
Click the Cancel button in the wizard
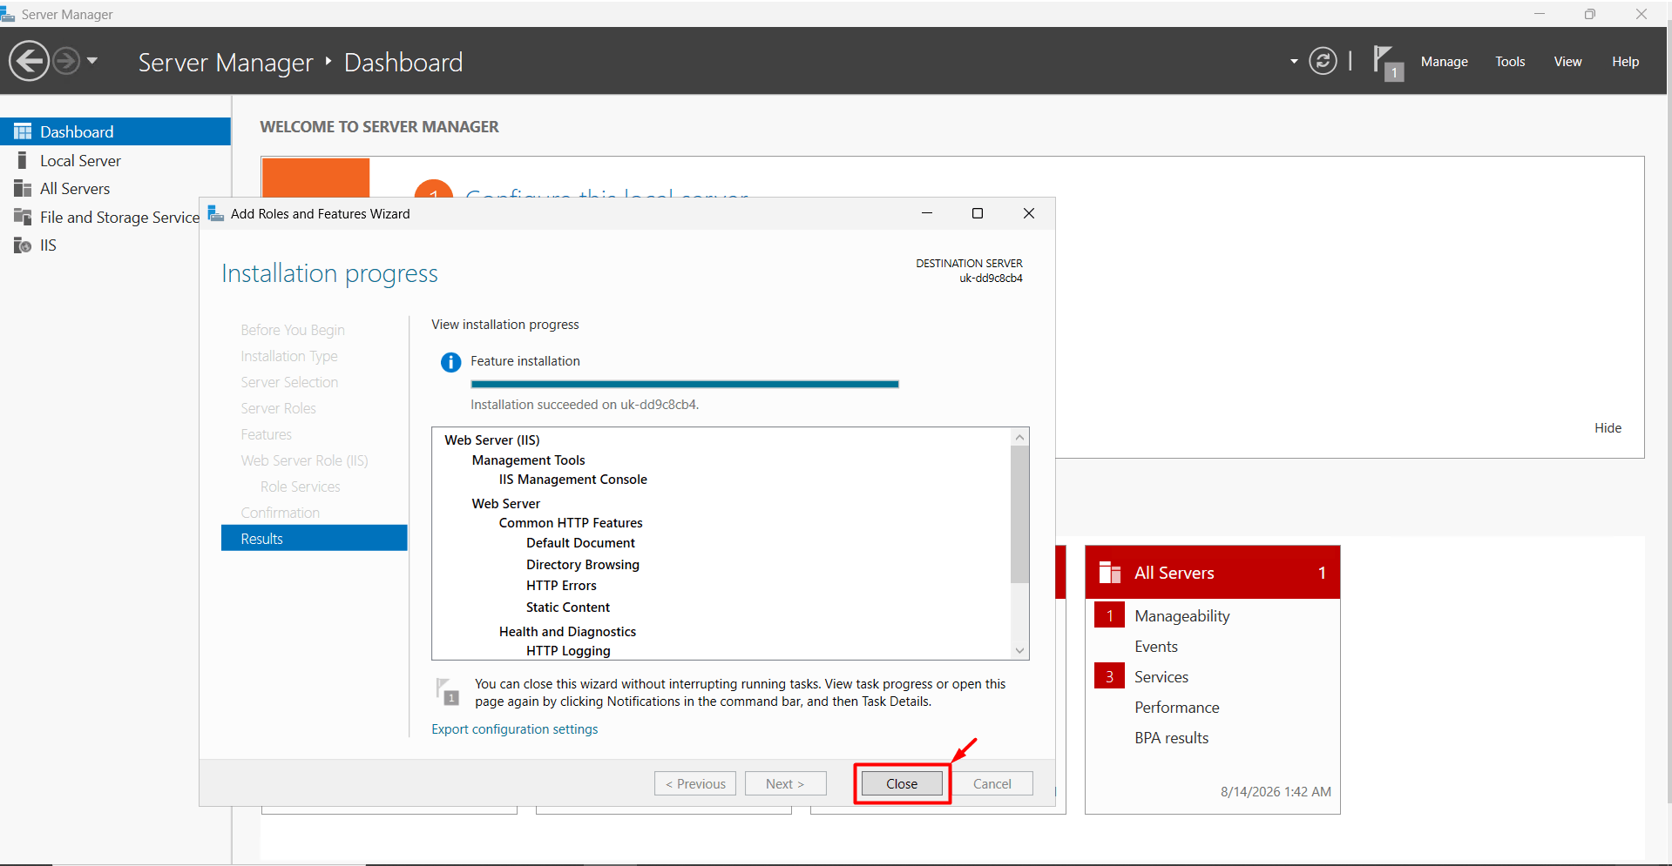(x=992, y=784)
